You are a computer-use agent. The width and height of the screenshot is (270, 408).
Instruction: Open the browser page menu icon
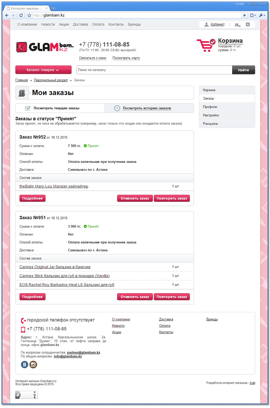point(253,15)
